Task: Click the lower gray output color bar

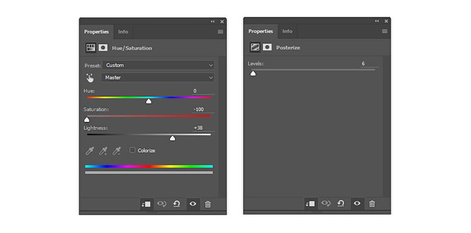Action: point(149,173)
